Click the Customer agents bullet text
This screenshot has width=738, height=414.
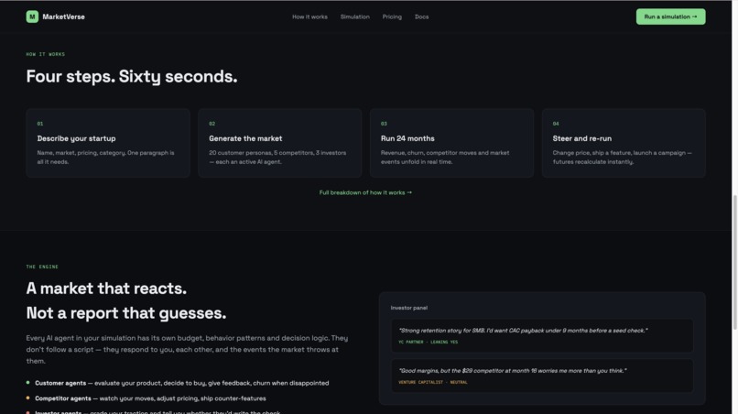point(181,383)
